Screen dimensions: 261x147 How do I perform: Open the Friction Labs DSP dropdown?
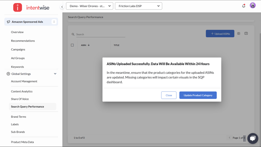(x=138, y=6)
